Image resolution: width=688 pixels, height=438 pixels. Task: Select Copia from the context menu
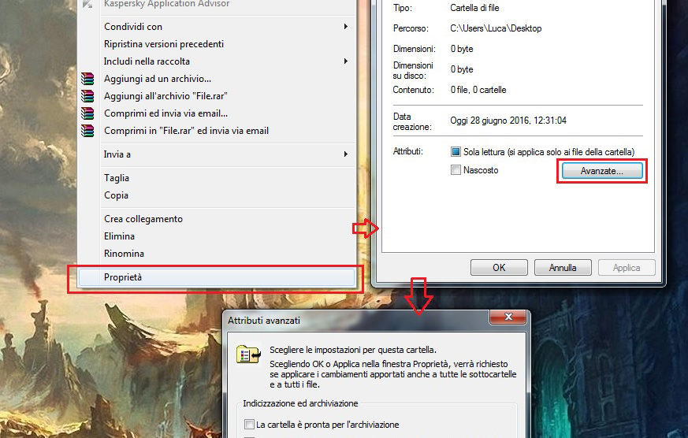pyautogui.click(x=216, y=195)
